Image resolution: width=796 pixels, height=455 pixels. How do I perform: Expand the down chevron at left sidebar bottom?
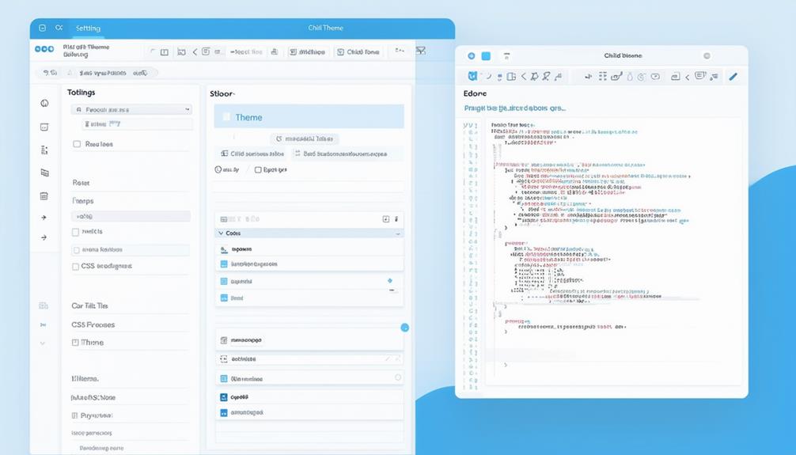point(43,343)
